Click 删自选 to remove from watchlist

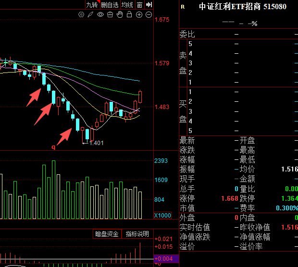110,5
